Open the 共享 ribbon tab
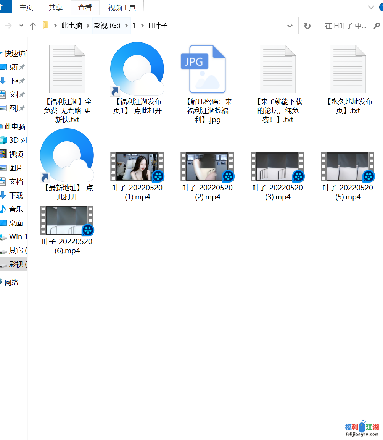Image resolution: width=383 pixels, height=440 pixels. (56, 8)
